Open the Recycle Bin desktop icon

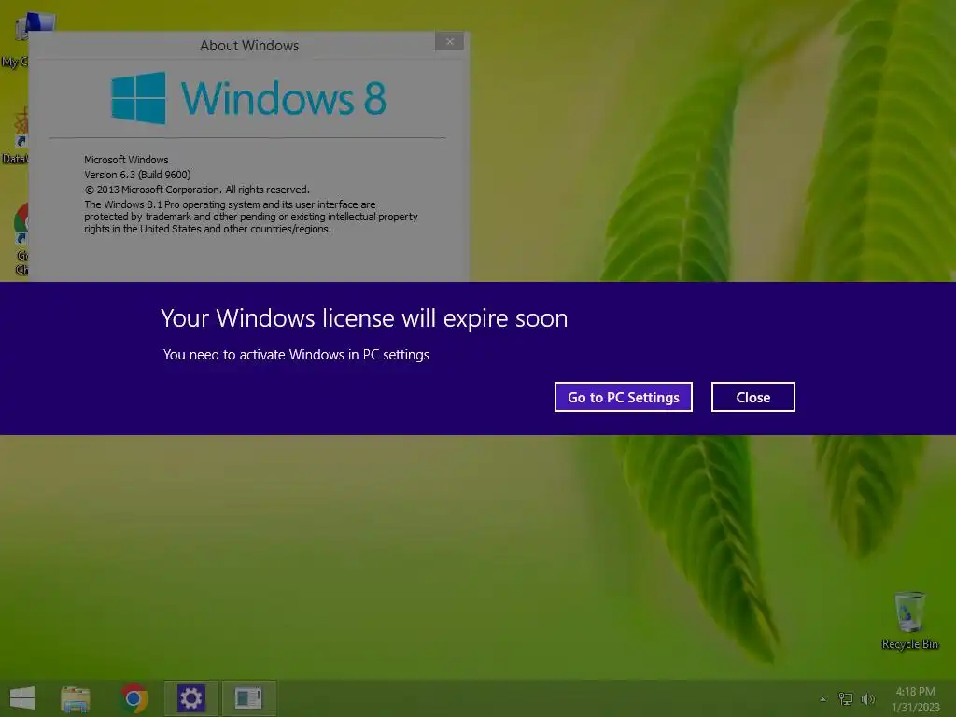pos(909,620)
